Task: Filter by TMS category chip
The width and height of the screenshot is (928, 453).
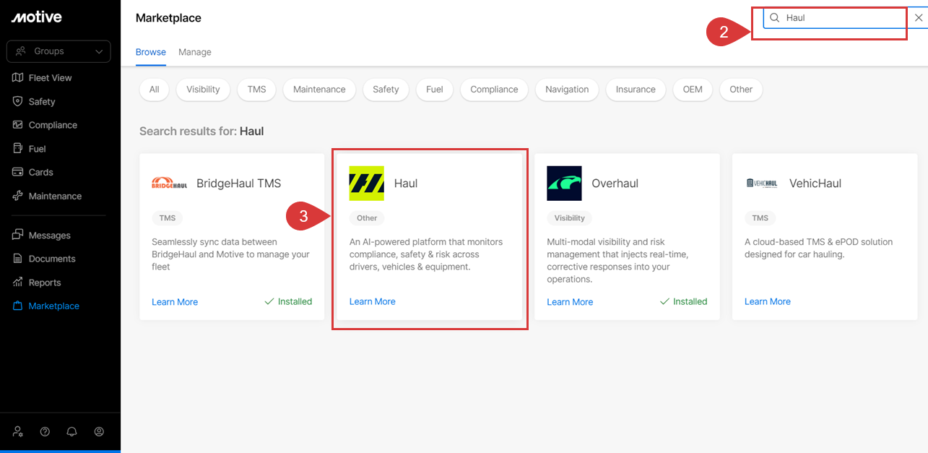Action: pos(256,90)
